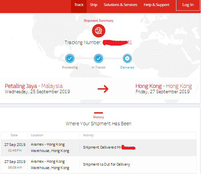This screenshot has height=174, width=201.
Task: Click the globe search shipment icon
Action: click(x=99, y=31)
